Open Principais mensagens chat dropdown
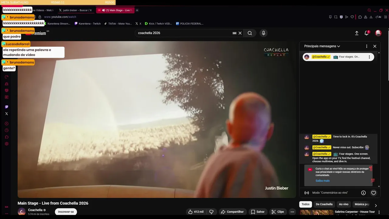This screenshot has height=219, width=389. pos(322,46)
